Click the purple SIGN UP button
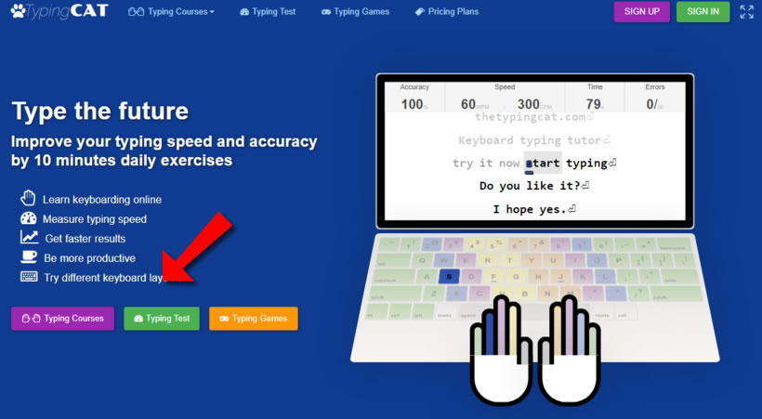The height and width of the screenshot is (419, 762). point(641,12)
